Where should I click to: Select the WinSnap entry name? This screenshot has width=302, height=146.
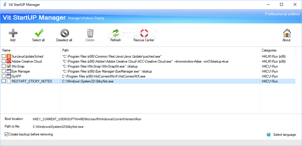click(x=18, y=66)
